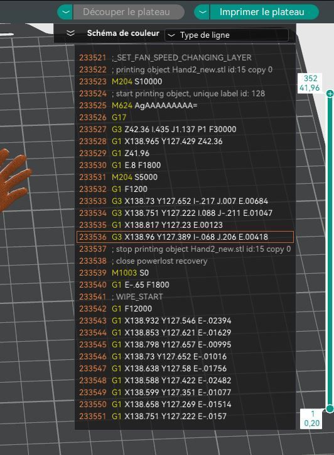Open dropdown arrow beside Découper le plateau

[x=65, y=12]
